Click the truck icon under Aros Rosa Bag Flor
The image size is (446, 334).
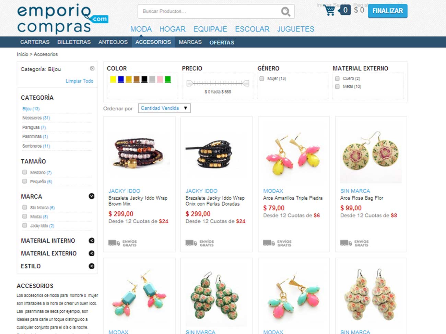tap(346, 243)
